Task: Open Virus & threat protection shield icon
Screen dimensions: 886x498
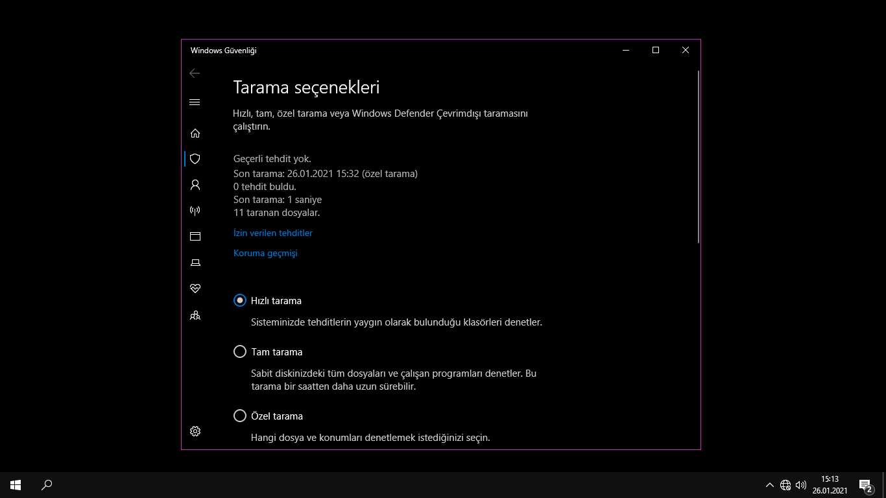Action: (x=195, y=159)
